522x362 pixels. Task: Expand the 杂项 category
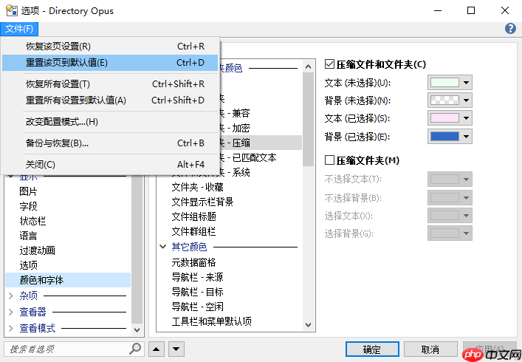pos(10,296)
